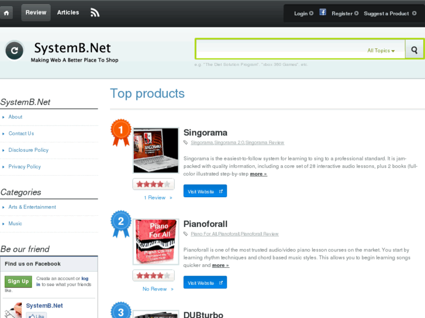Click the Singorama Review tag link
The image size is (425, 318).
[265, 142]
